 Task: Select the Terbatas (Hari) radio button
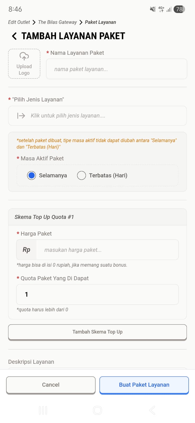pyautogui.click(x=82, y=175)
